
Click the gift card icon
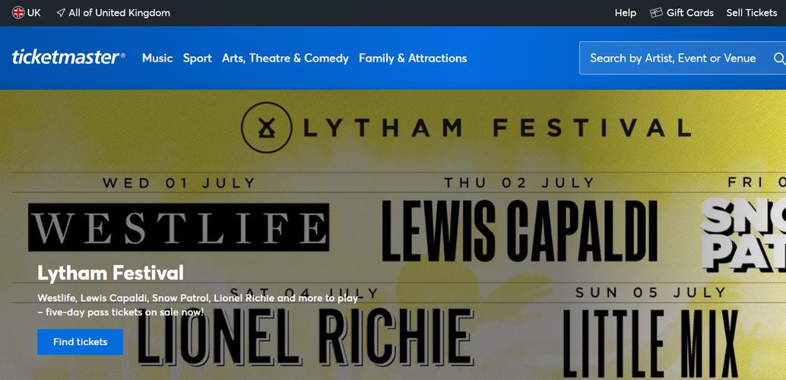coord(657,13)
